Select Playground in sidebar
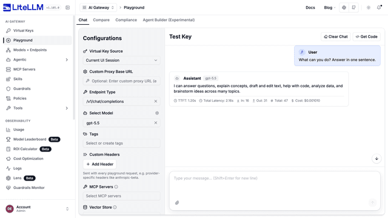The width and height of the screenshot is (388, 218). click(38, 40)
